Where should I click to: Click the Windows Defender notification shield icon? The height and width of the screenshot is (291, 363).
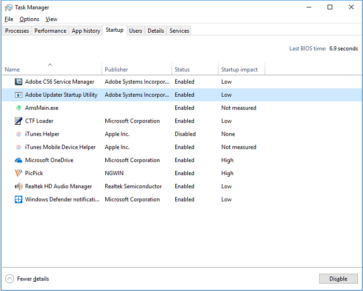tap(19, 200)
